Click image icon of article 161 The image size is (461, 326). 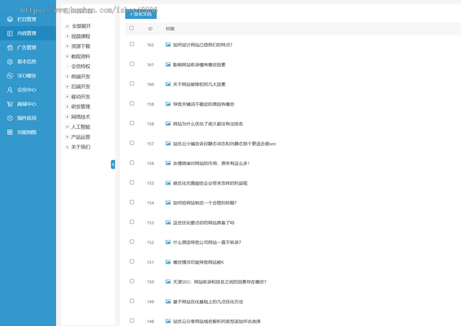tap(168, 64)
